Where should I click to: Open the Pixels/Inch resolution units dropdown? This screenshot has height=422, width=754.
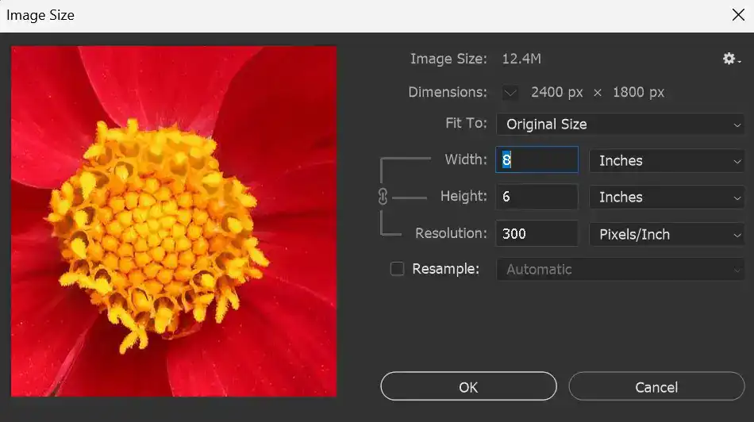pos(667,234)
